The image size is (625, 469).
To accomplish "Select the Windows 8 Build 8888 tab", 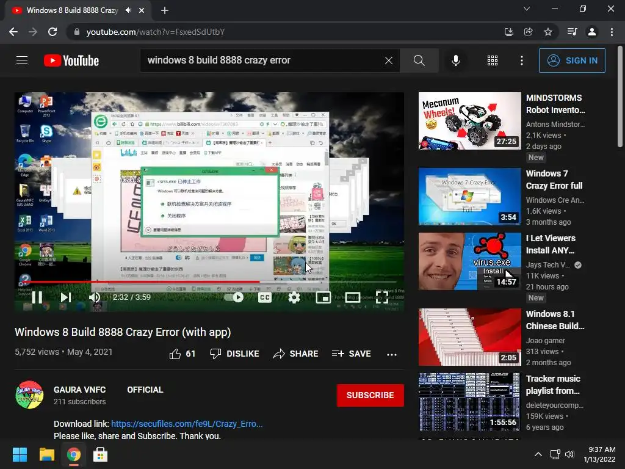I will click(78, 10).
